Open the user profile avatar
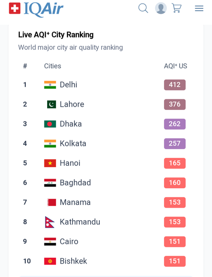 coord(161,8)
